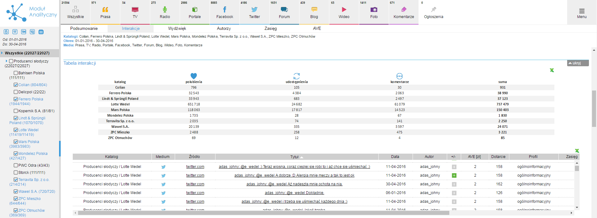The width and height of the screenshot is (597, 218).
Task: Click Twitter icon in first result row
Action: click(163, 167)
